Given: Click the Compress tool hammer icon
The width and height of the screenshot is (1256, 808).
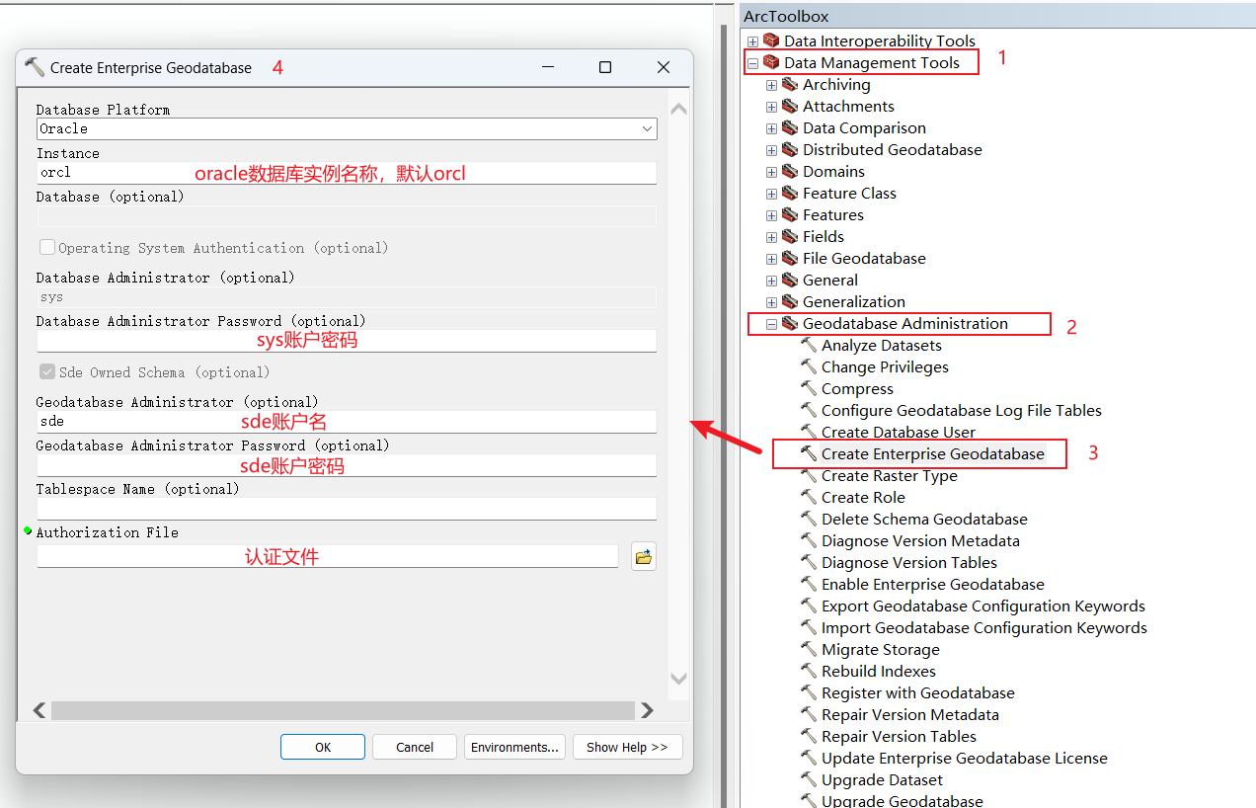Looking at the screenshot, I should click(809, 388).
